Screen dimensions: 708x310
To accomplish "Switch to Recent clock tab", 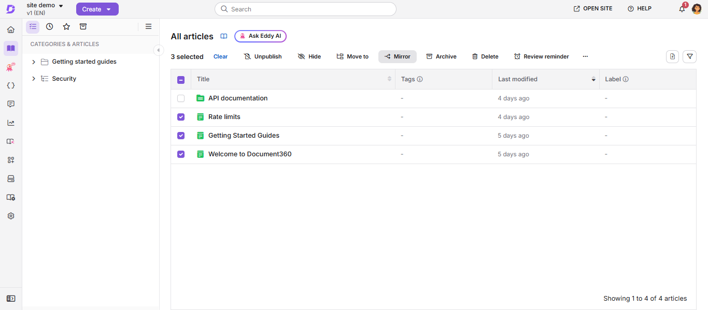I will coord(49,26).
